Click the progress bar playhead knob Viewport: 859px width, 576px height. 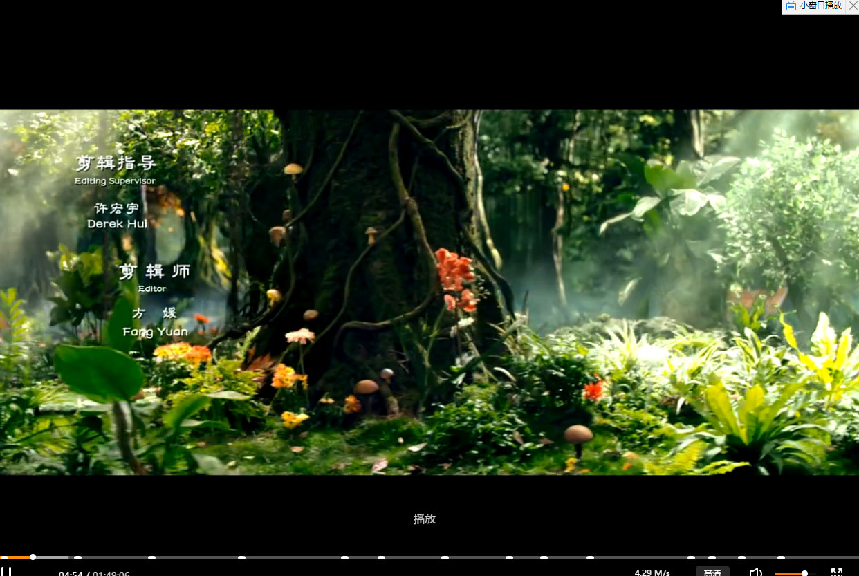click(33, 557)
